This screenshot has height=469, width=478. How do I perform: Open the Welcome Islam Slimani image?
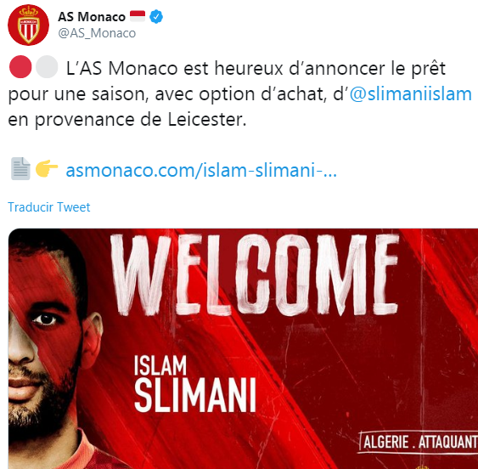[243, 348]
